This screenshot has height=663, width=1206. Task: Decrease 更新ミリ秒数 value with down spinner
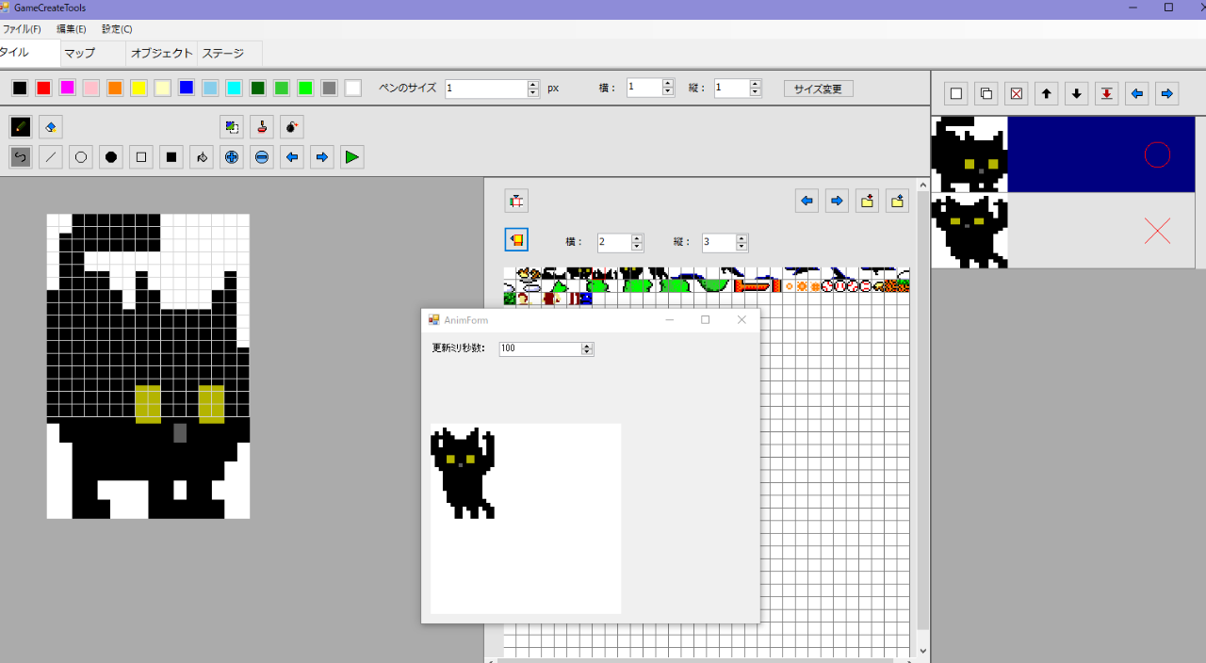[x=587, y=352]
